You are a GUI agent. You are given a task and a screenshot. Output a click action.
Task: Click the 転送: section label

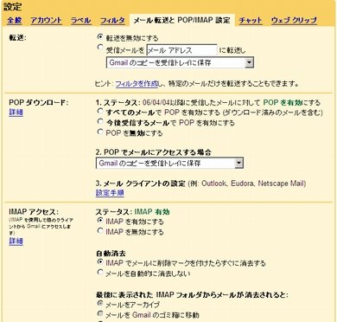click(17, 37)
